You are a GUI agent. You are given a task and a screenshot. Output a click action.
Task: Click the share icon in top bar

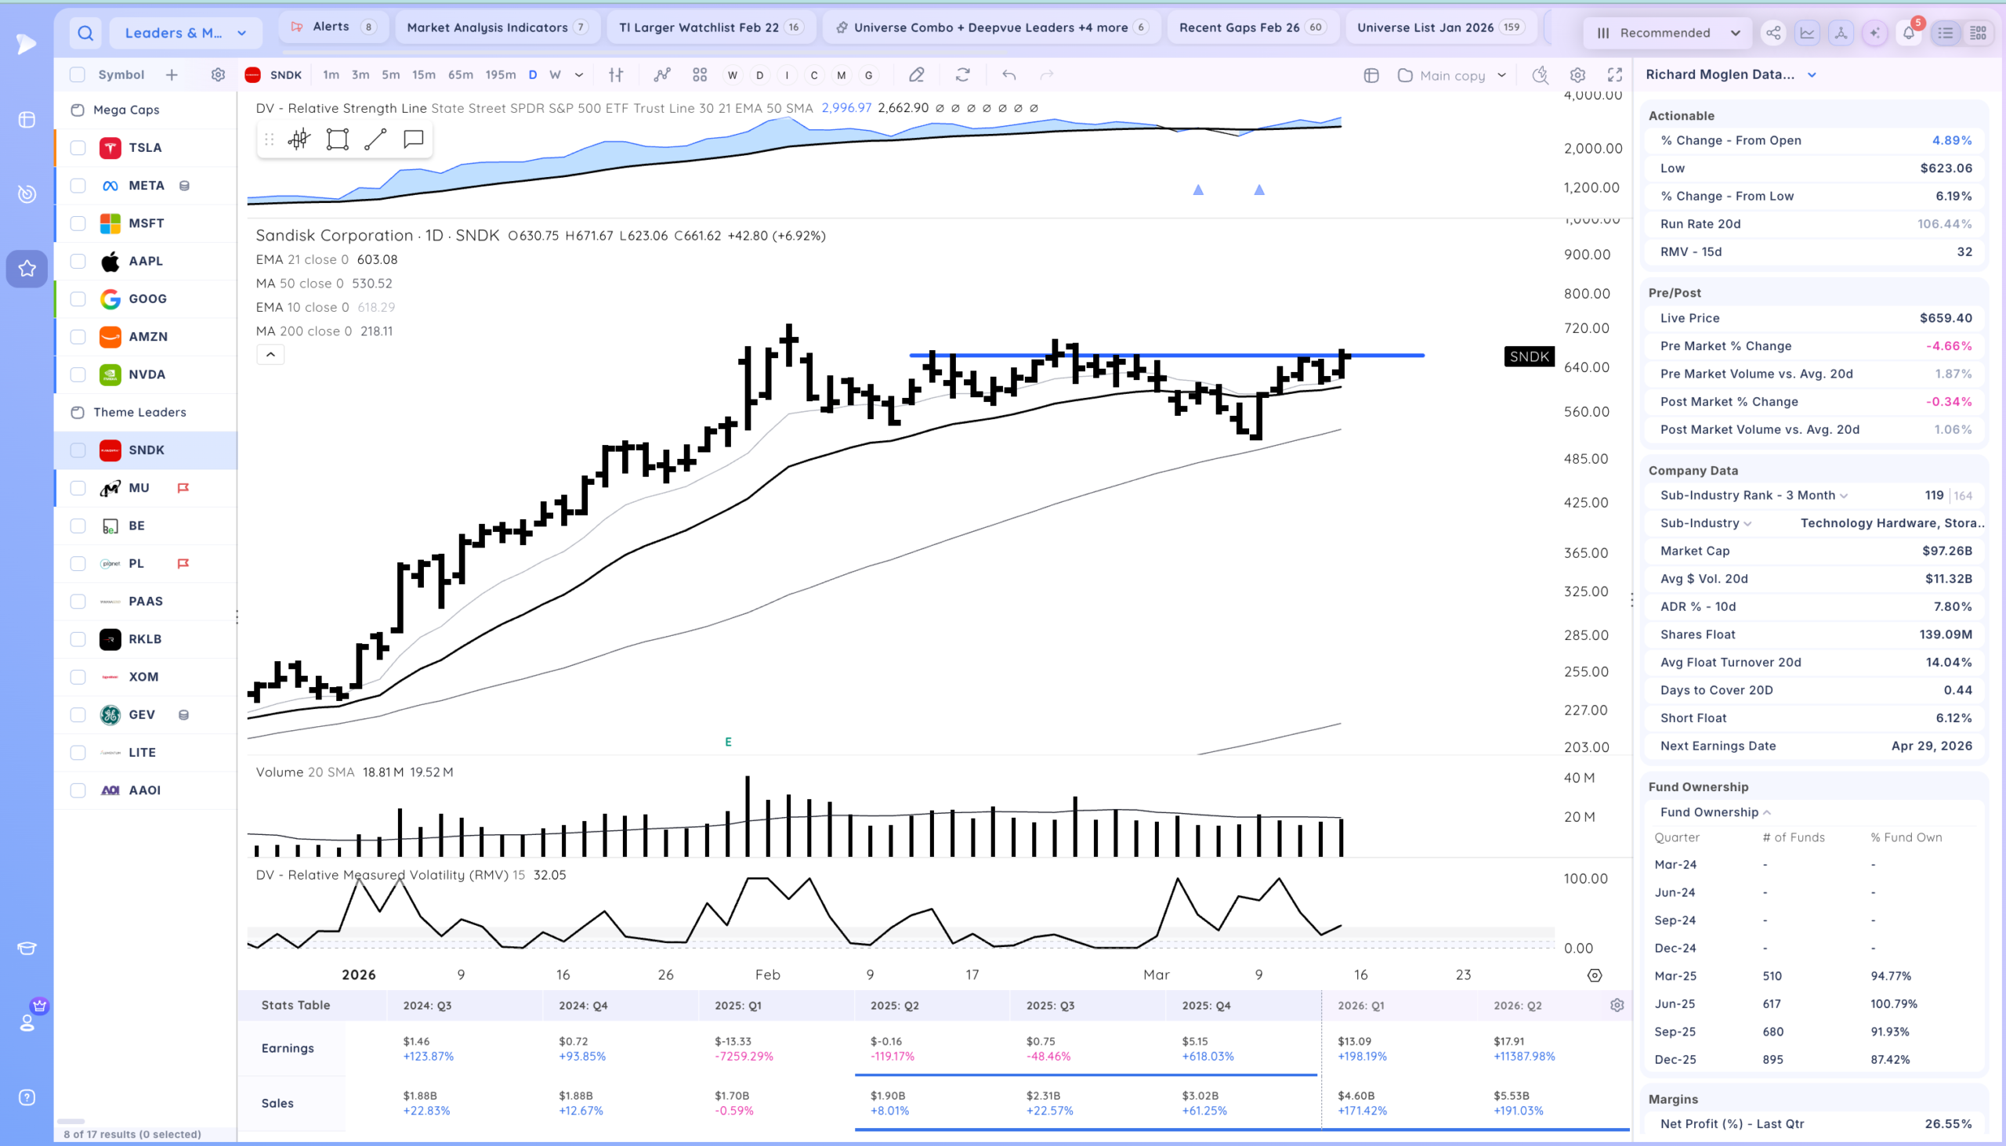point(1773,33)
